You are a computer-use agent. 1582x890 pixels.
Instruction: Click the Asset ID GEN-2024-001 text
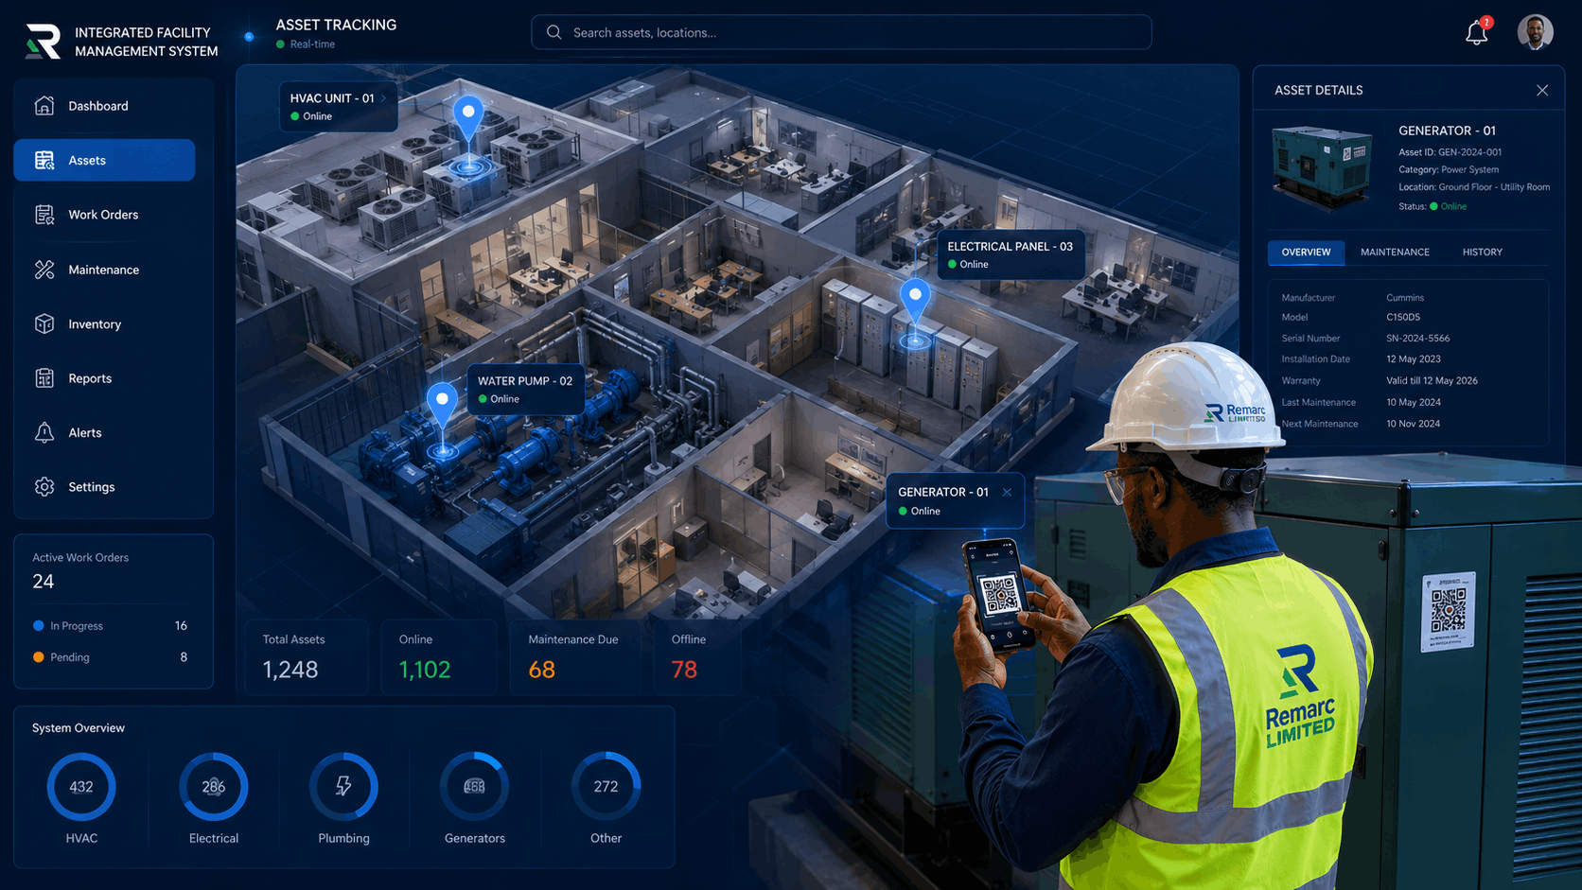[1450, 152]
